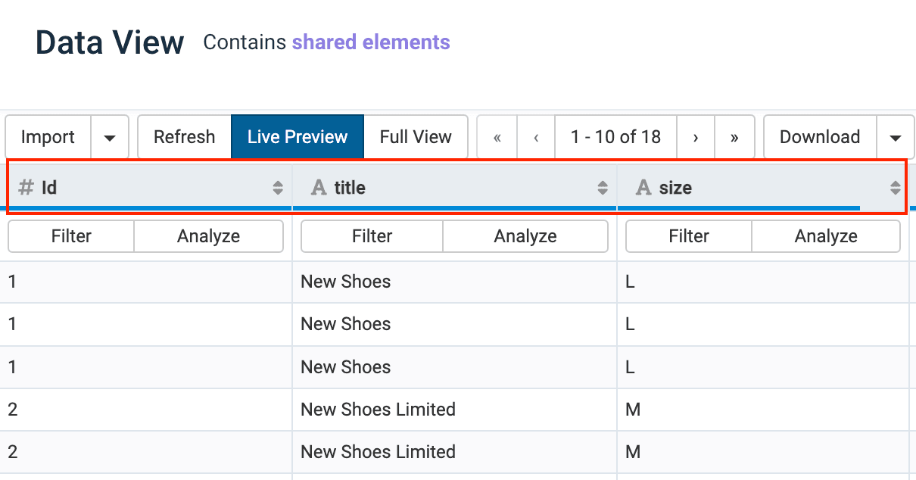The image size is (916, 480).
Task: Open the shared elements link
Action: click(371, 42)
